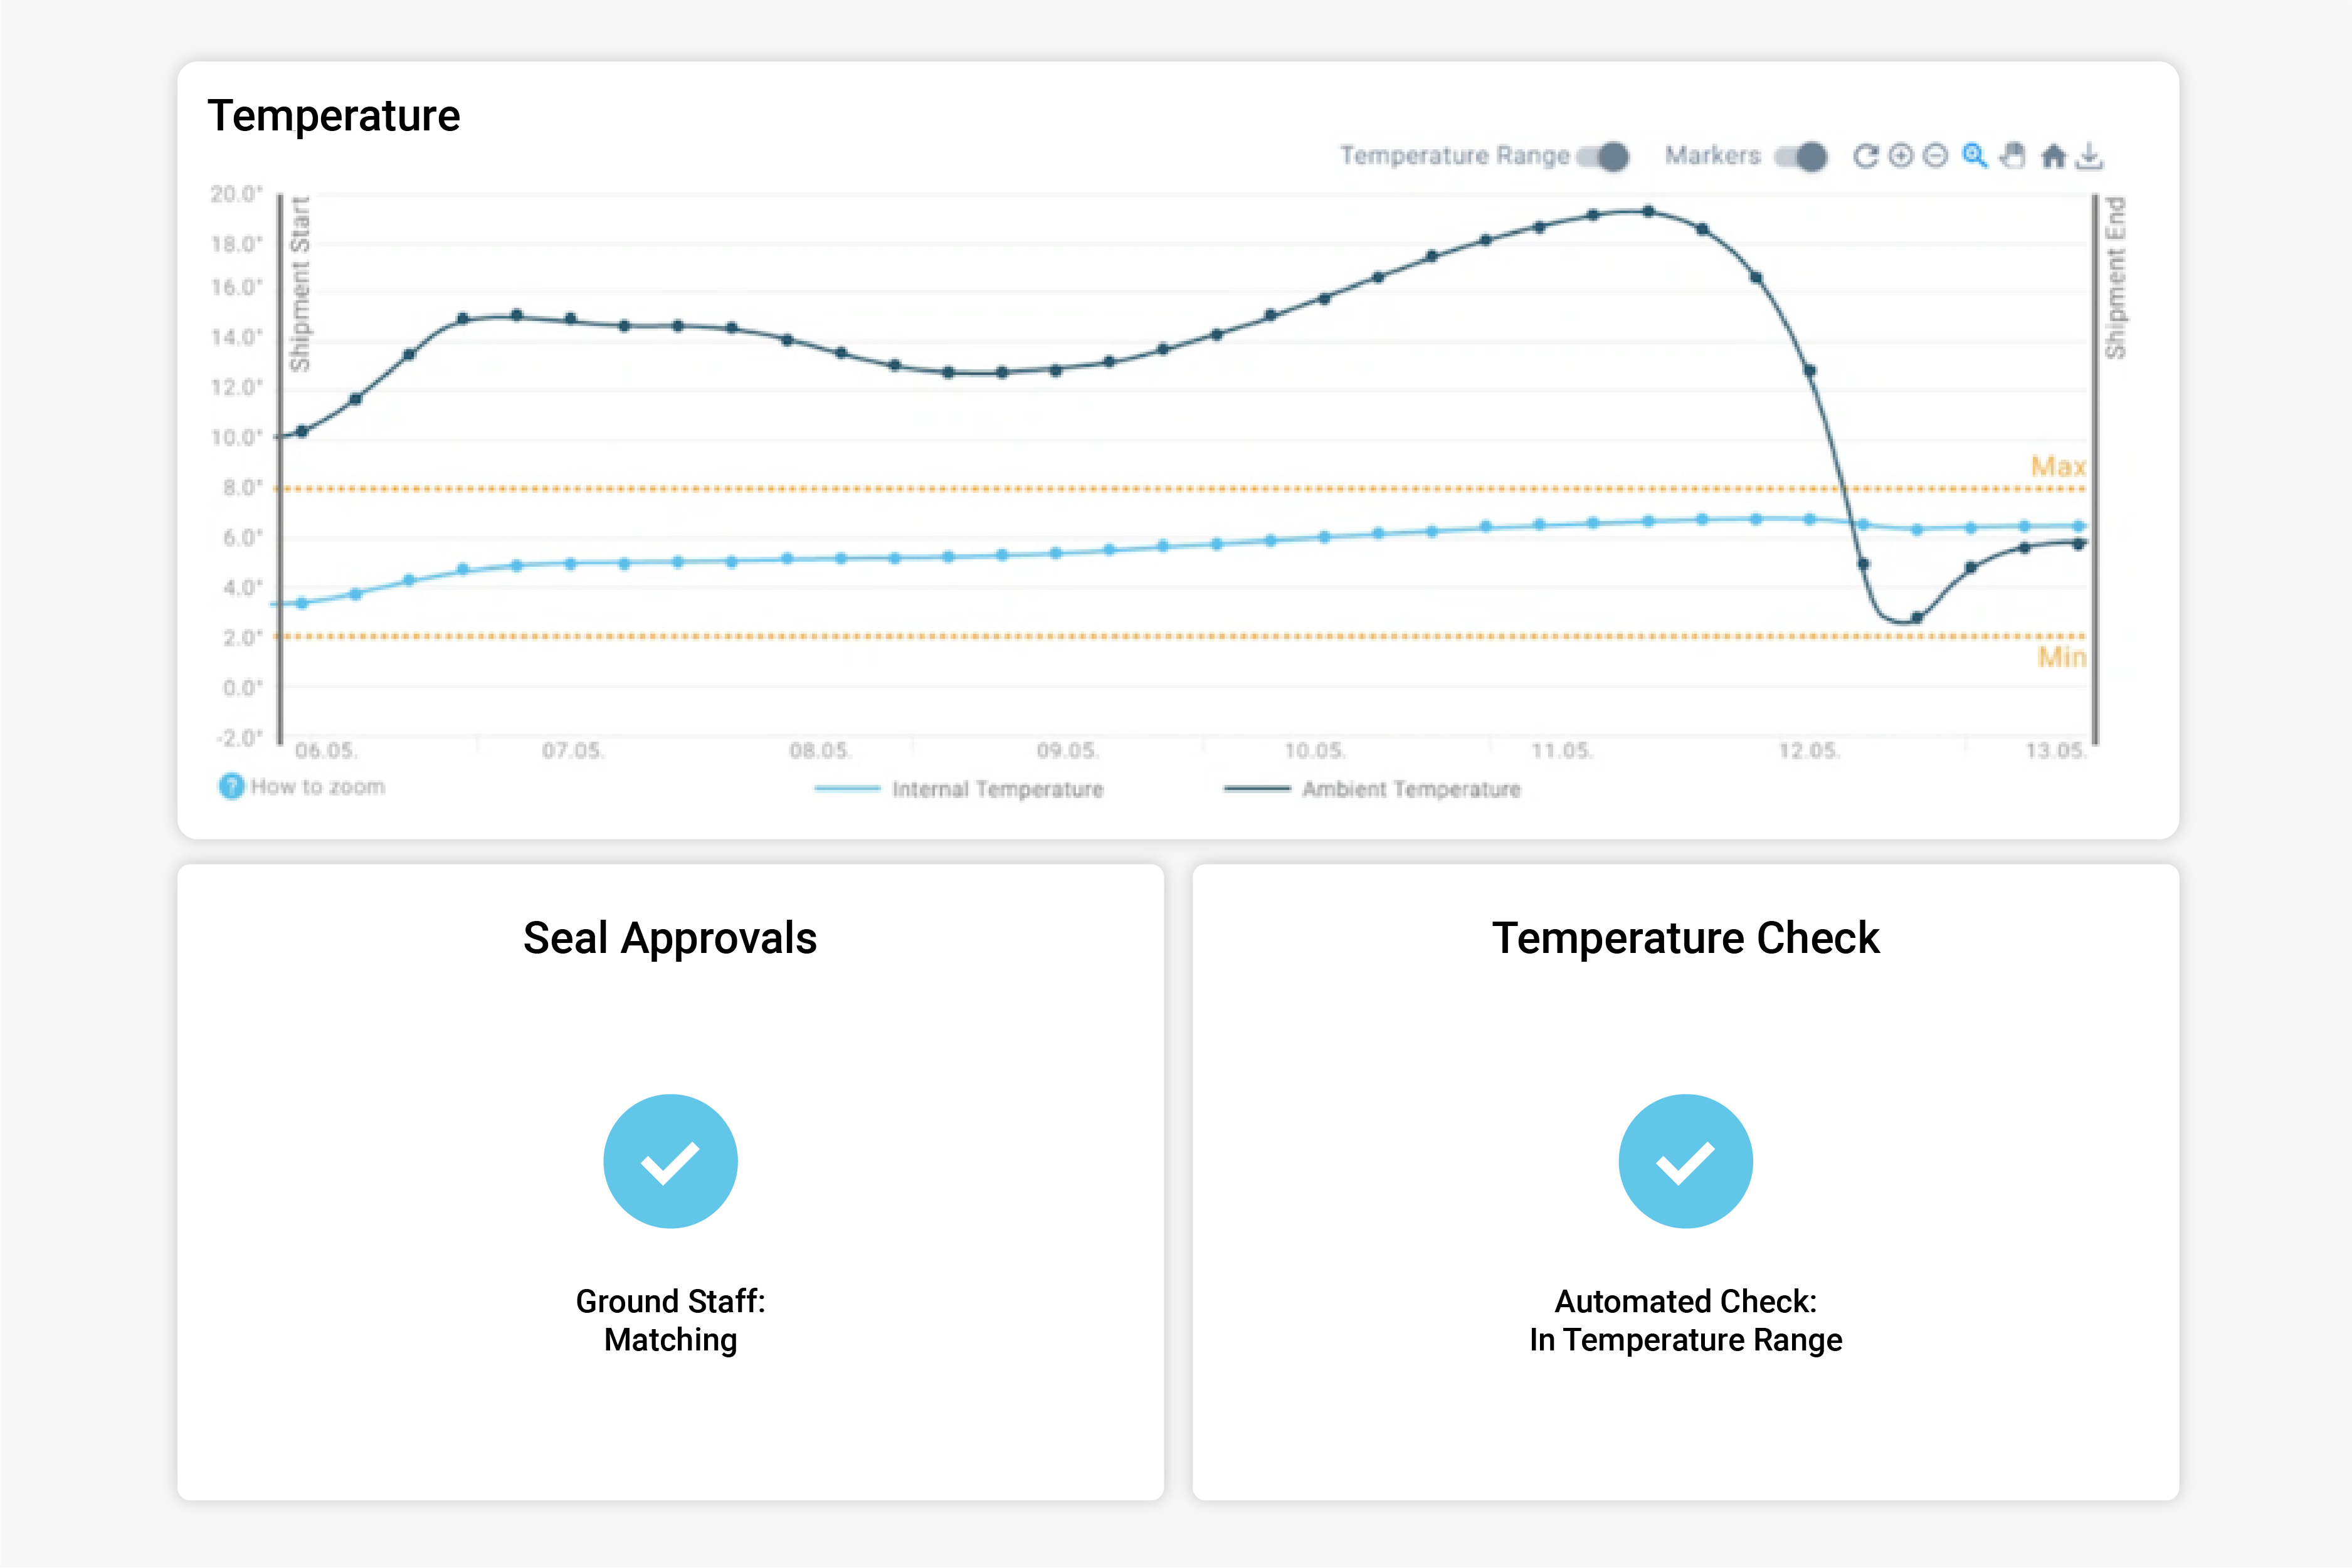Click the zoom out minus icon

pyautogui.click(x=1936, y=156)
